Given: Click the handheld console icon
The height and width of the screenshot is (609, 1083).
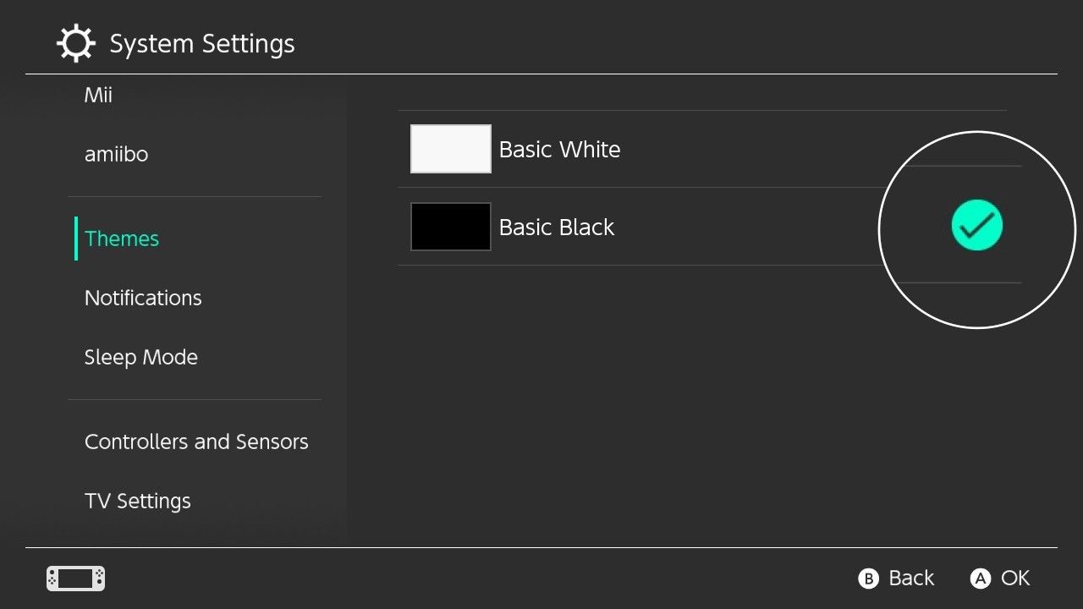Looking at the screenshot, I should [x=75, y=579].
